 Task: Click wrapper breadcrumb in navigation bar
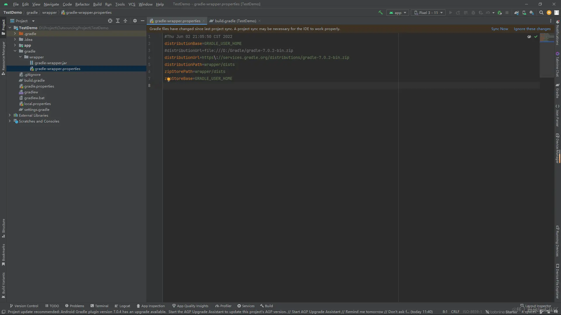tap(49, 13)
